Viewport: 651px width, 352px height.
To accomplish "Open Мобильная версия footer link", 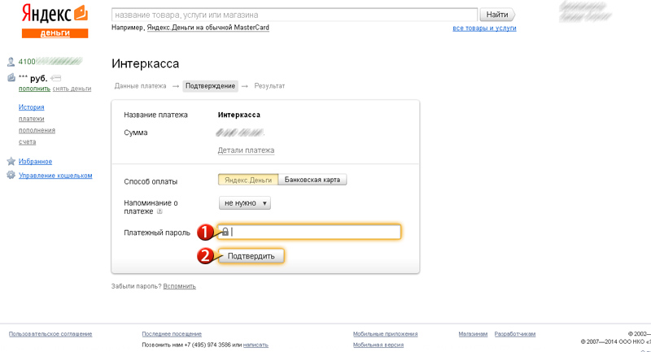I will [x=378, y=345].
